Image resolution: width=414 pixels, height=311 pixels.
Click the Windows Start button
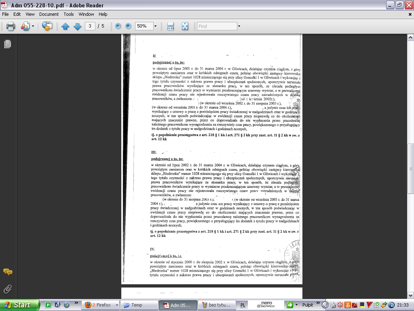(19, 305)
